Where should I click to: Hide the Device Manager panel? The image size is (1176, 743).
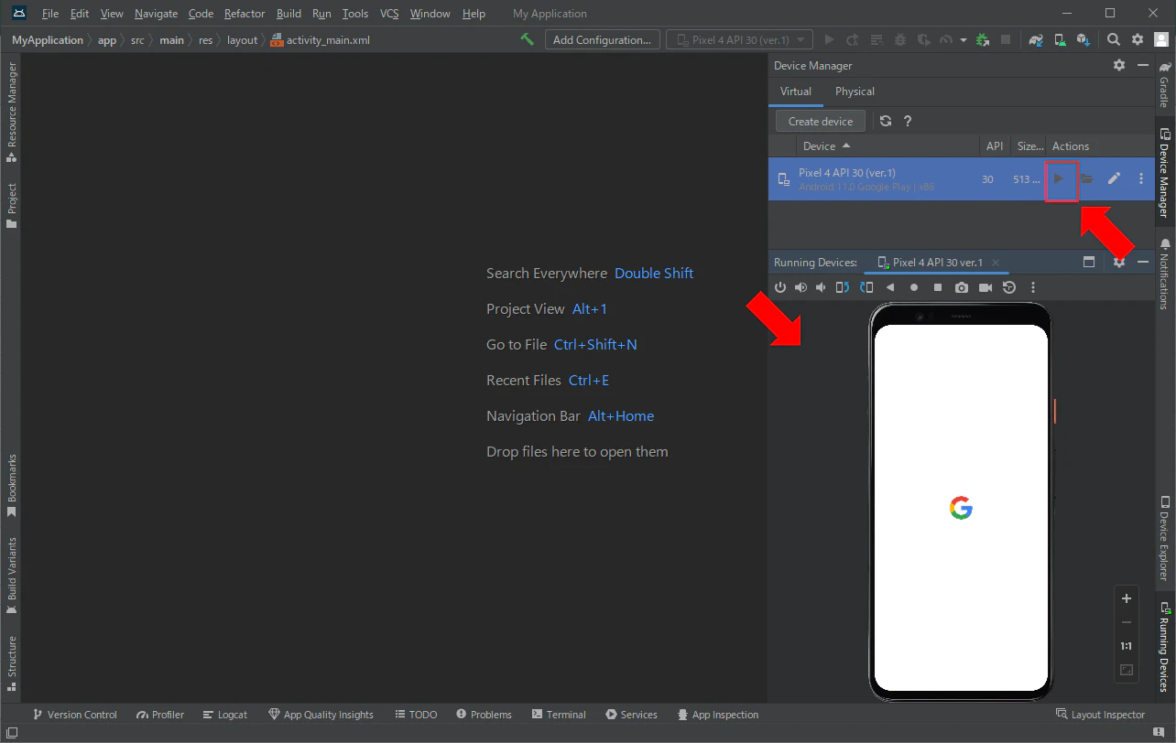[1143, 65]
